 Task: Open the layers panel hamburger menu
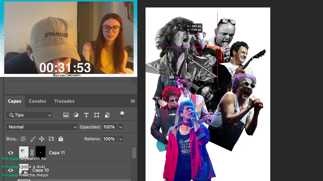tap(133, 101)
